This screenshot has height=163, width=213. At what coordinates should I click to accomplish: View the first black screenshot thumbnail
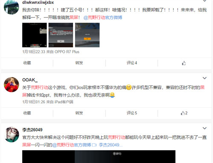(35, 35)
